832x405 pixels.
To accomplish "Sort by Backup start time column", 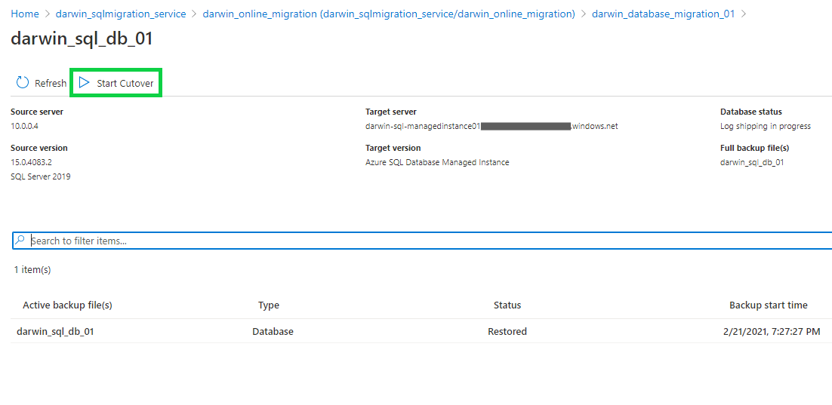I will pyautogui.click(x=769, y=305).
